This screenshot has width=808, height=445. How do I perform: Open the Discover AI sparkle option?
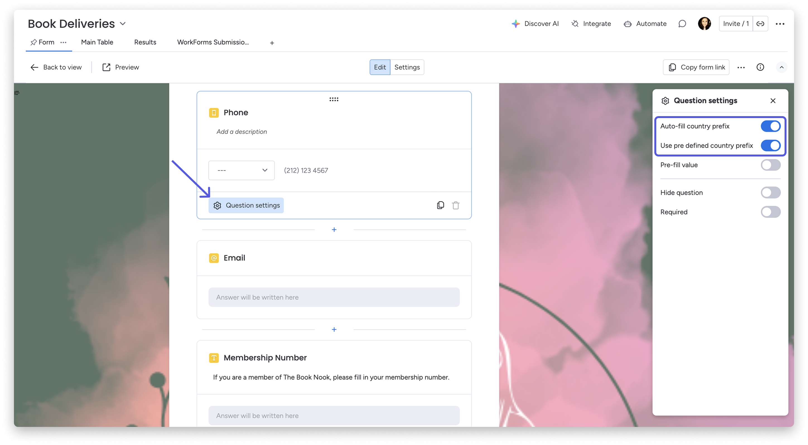pos(535,23)
